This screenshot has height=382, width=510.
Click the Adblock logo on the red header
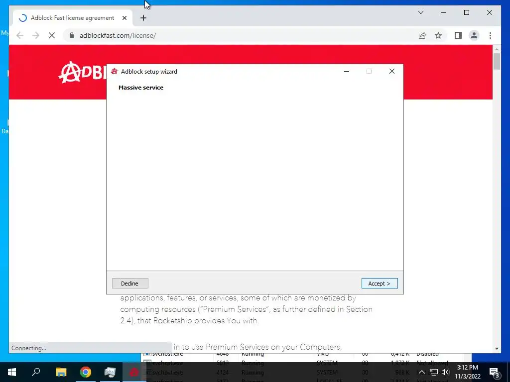[83, 72]
